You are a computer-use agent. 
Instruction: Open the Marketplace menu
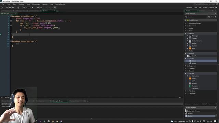(x=36, y=4)
